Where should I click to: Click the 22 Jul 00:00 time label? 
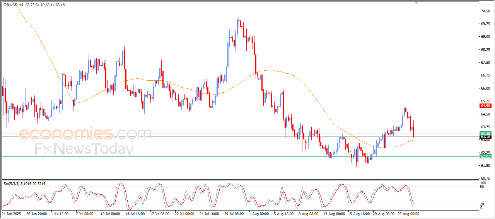pyautogui.click(x=185, y=213)
